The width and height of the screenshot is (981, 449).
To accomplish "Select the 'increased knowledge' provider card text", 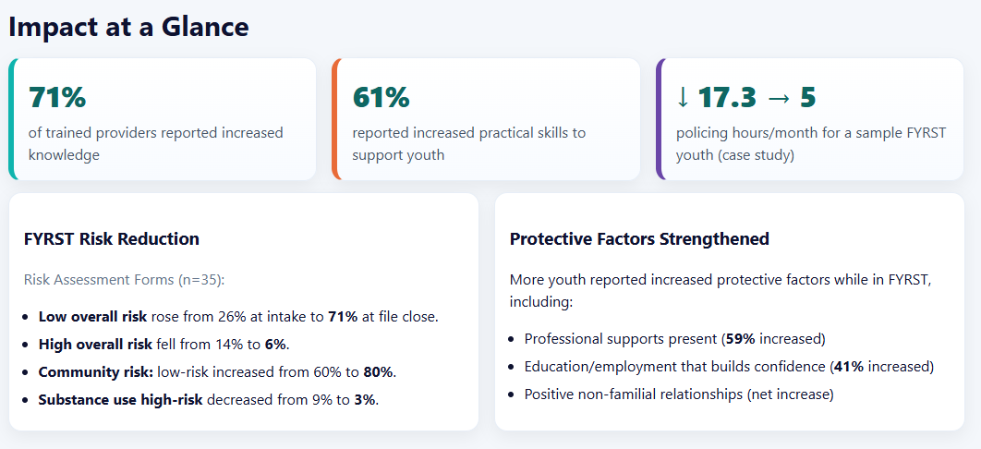I will [155, 144].
